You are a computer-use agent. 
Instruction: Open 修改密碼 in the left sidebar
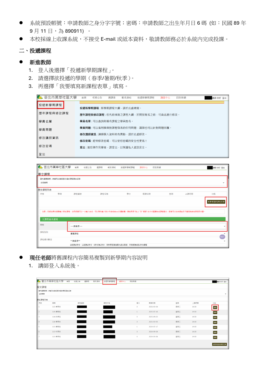point(45,146)
